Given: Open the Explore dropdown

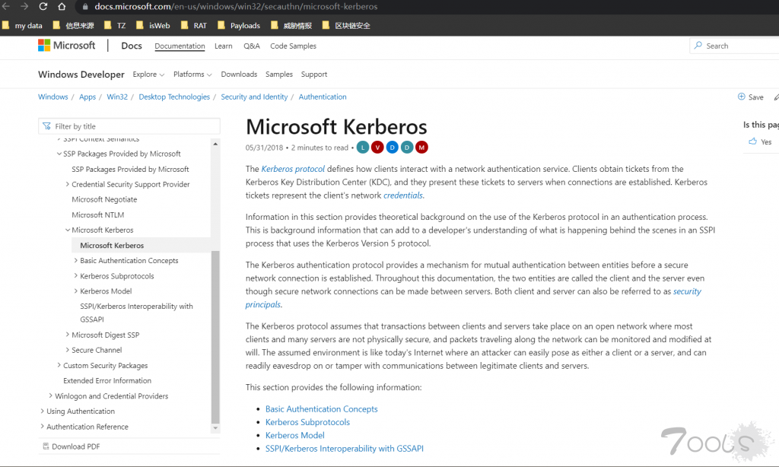Looking at the screenshot, I should [x=148, y=74].
